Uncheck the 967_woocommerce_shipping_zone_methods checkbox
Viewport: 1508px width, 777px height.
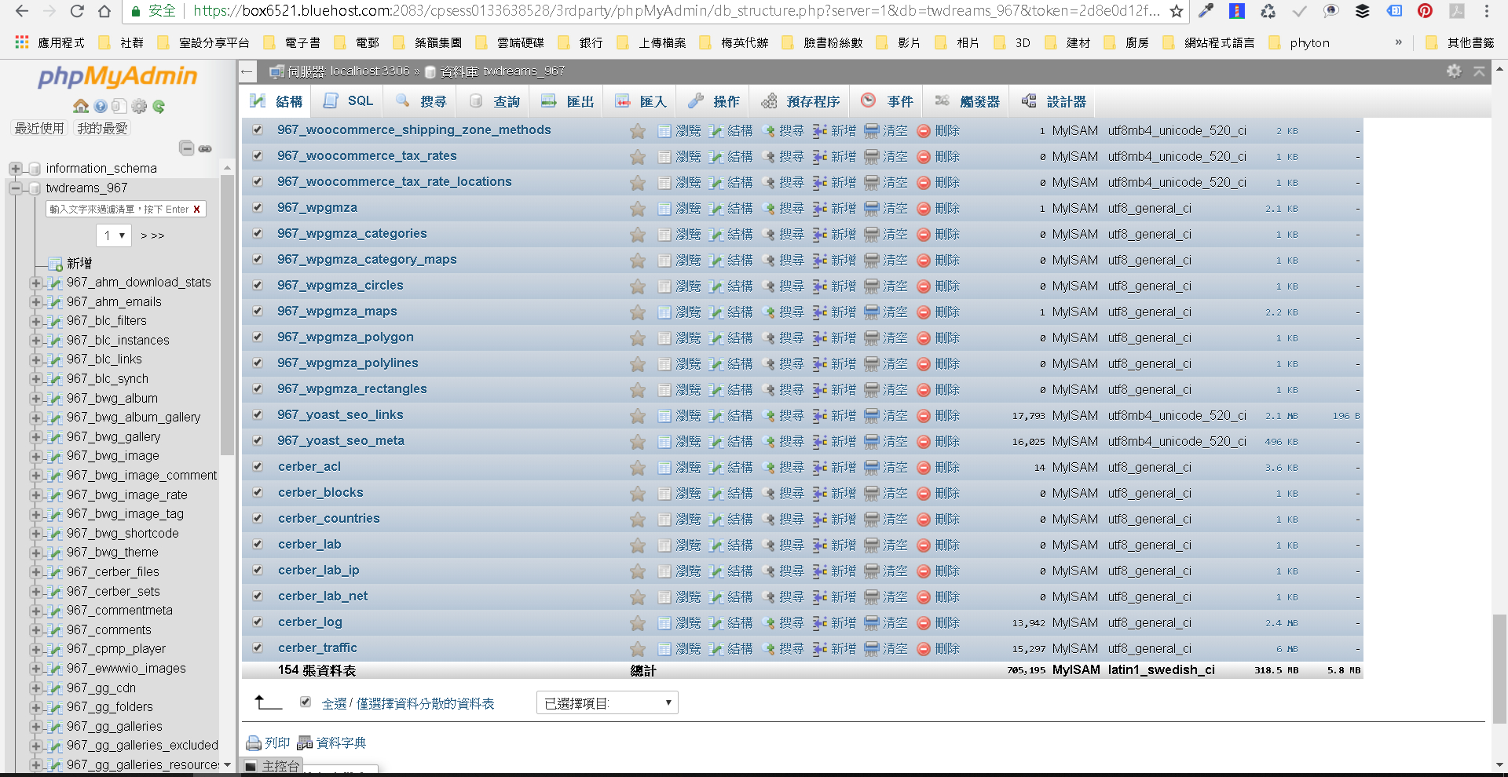coord(258,130)
